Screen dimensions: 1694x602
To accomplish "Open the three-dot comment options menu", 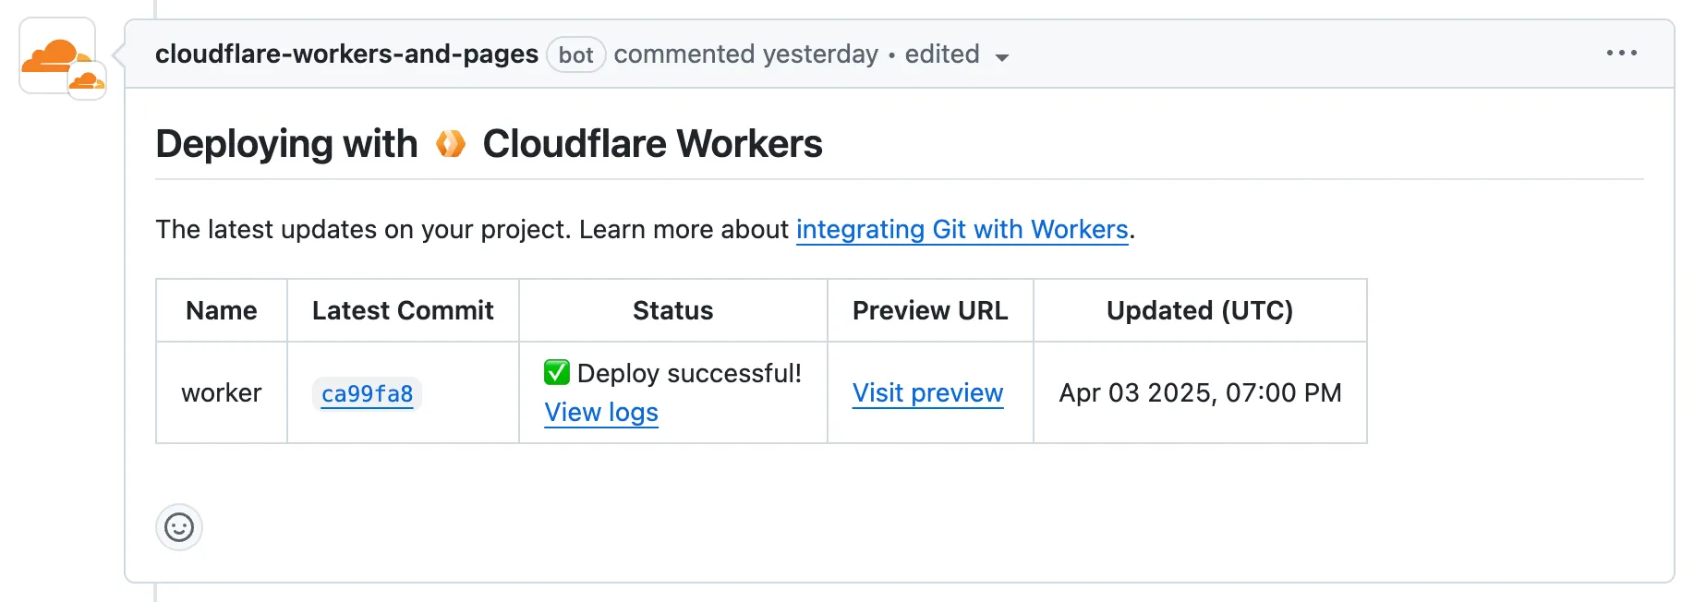I will [x=1621, y=54].
